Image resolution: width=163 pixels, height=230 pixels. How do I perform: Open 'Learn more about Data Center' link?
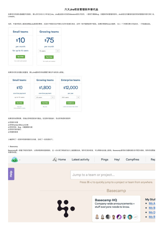71,107
